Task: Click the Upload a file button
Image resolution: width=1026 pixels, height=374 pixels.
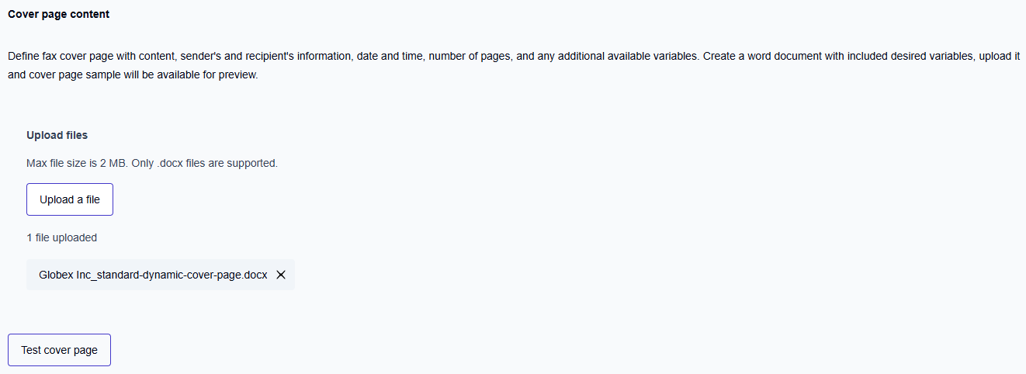Action: [x=70, y=199]
